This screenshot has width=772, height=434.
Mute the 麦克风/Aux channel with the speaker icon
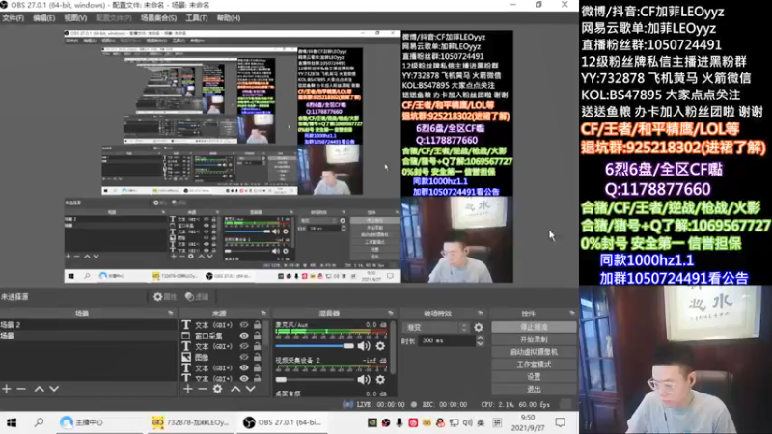[x=364, y=346]
